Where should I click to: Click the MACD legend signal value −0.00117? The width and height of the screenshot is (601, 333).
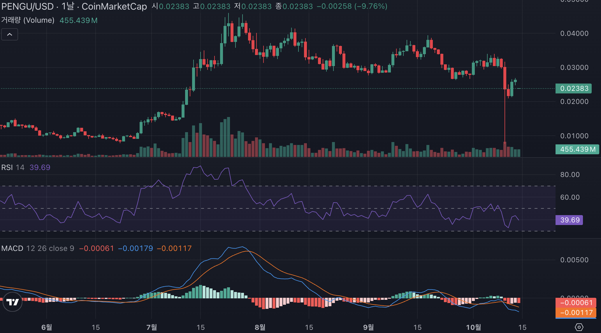pyautogui.click(x=174, y=248)
